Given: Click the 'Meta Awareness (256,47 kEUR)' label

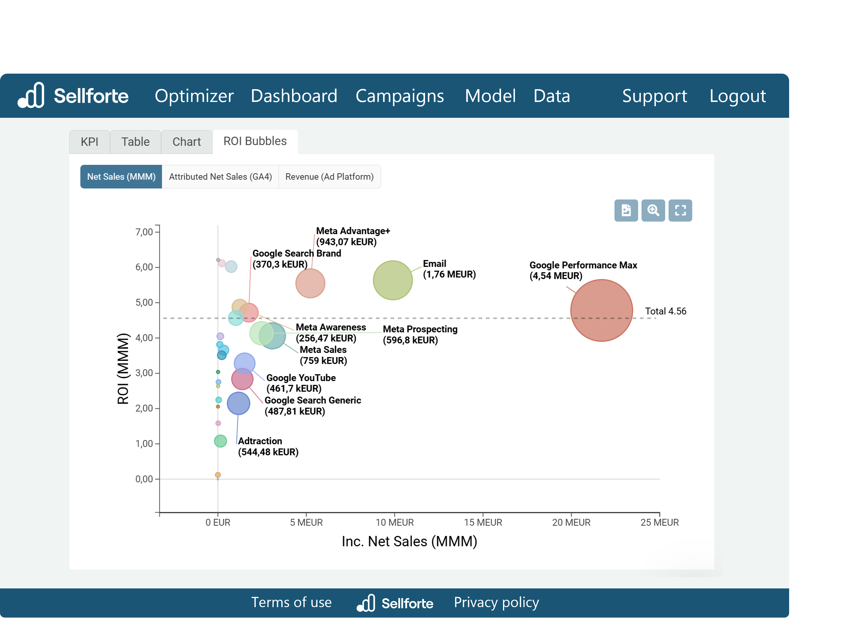Looking at the screenshot, I should tap(331, 332).
